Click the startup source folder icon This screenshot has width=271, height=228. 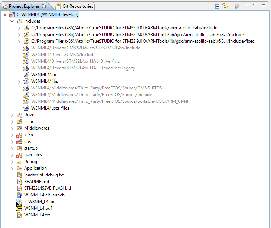pos(19,148)
